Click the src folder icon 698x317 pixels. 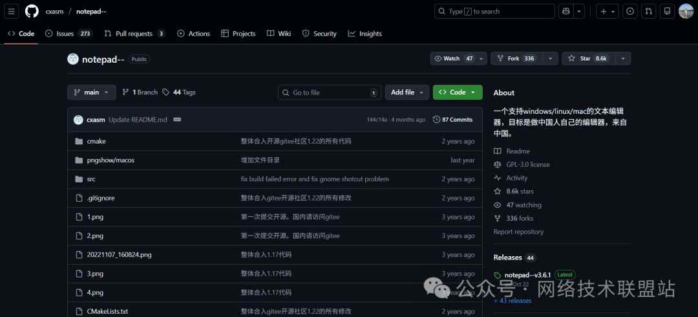pos(79,179)
